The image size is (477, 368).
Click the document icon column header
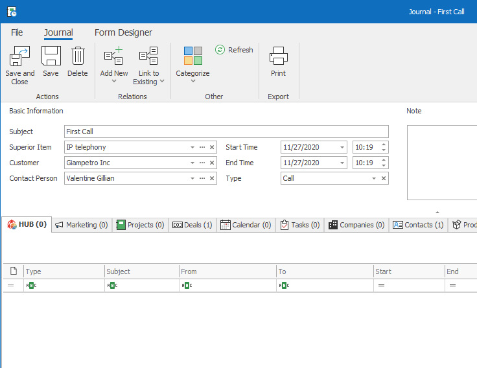tap(14, 271)
